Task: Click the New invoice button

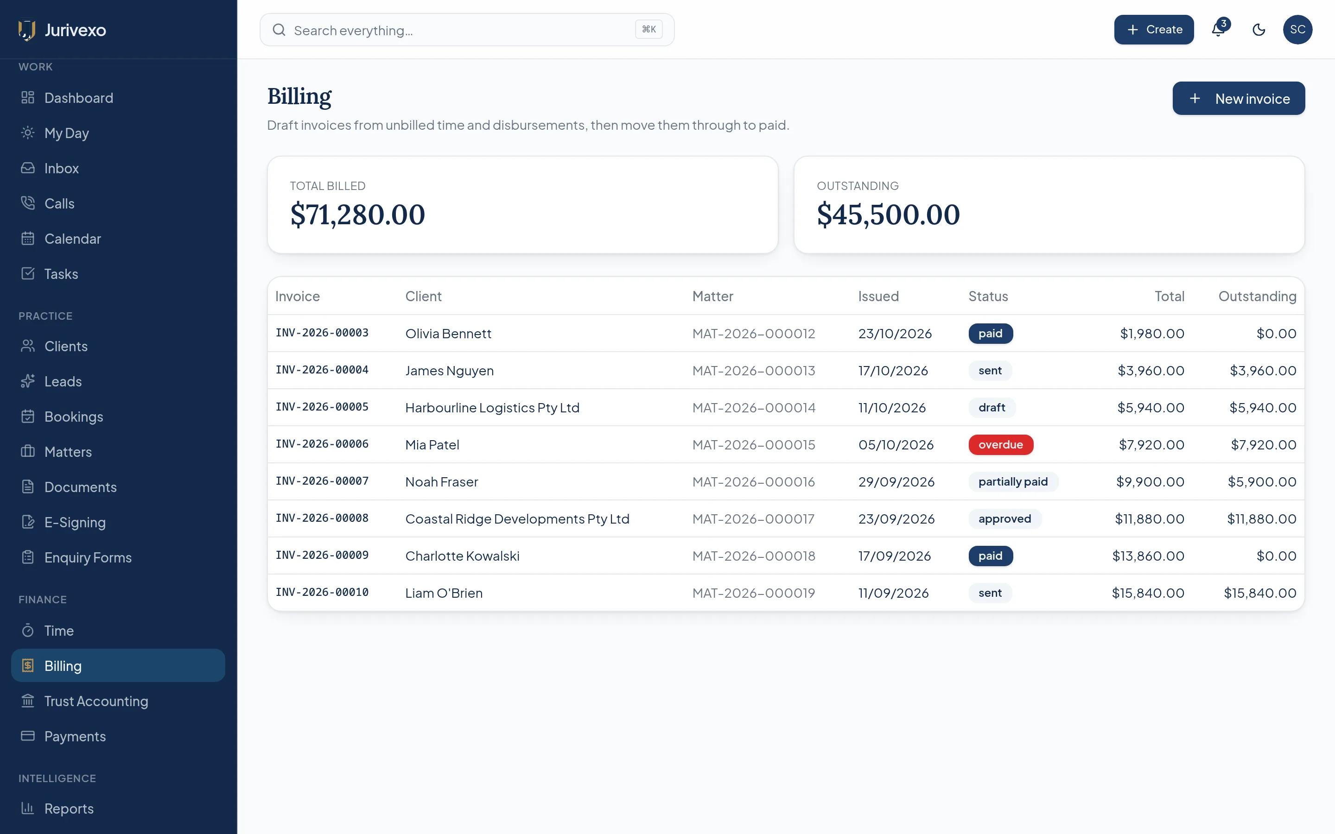Action: click(1239, 99)
